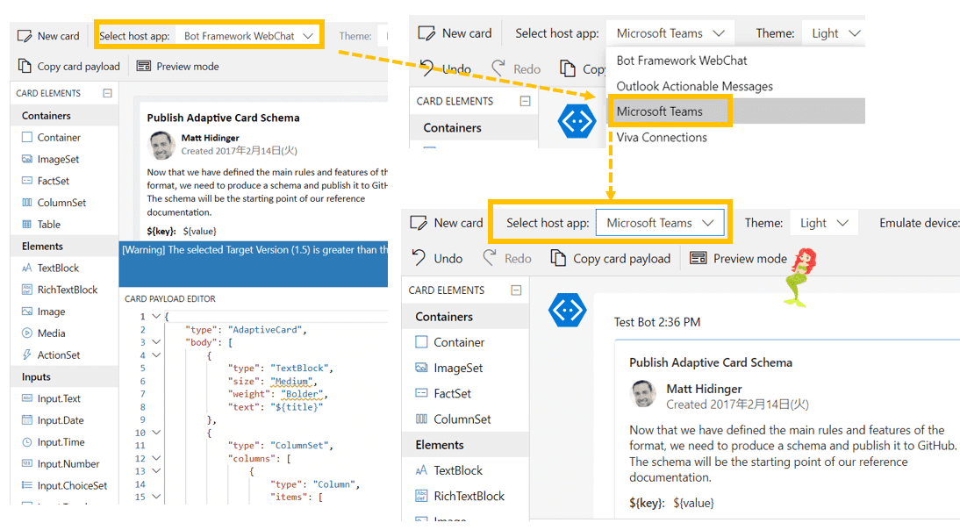Image resolution: width=960 pixels, height=530 pixels.
Task: Select the TextBlock element in the lower-right screenshot
Action: 448,470
